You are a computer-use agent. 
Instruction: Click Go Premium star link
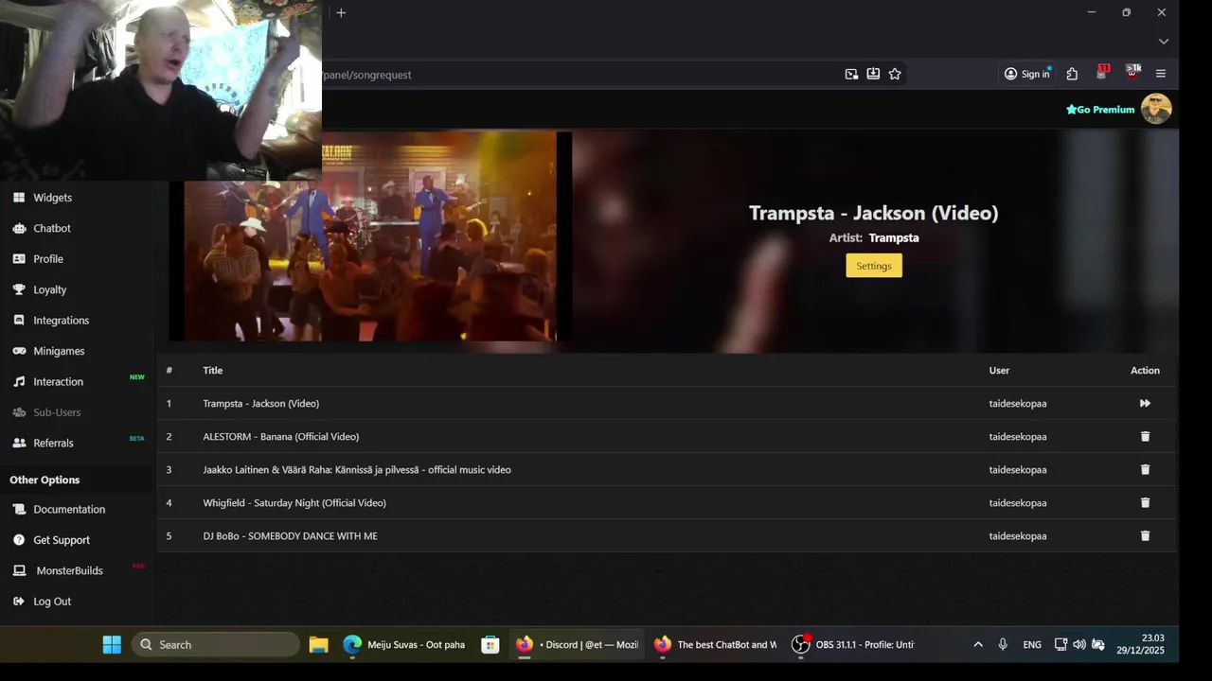pos(1100,110)
